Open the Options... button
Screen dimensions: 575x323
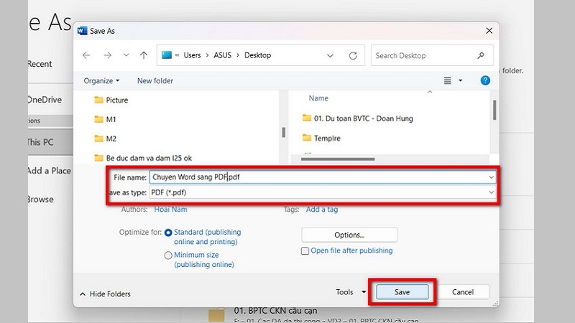(x=349, y=235)
